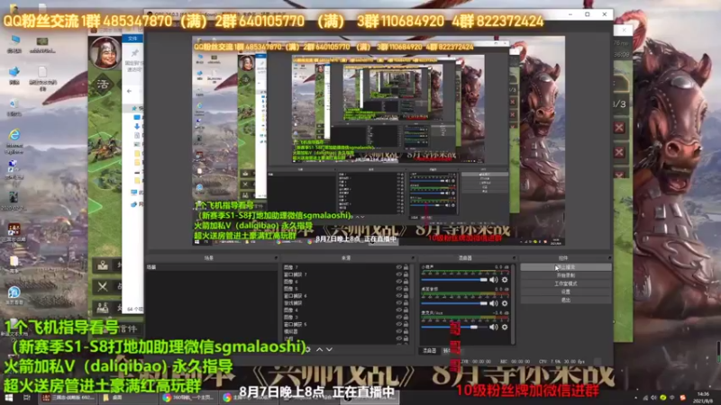Click the pin icon in explorer ribbon
721x405 pixels.
click(x=134, y=53)
